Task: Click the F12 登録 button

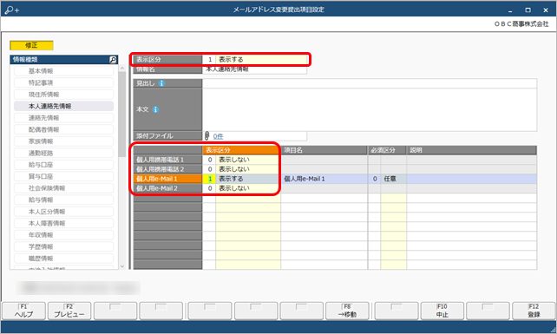Action: (534, 311)
